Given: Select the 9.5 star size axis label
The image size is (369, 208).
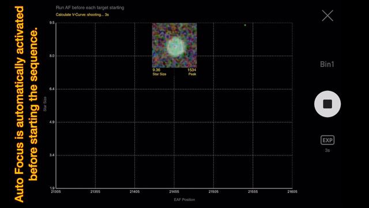Looking at the screenshot, I should [52, 23].
